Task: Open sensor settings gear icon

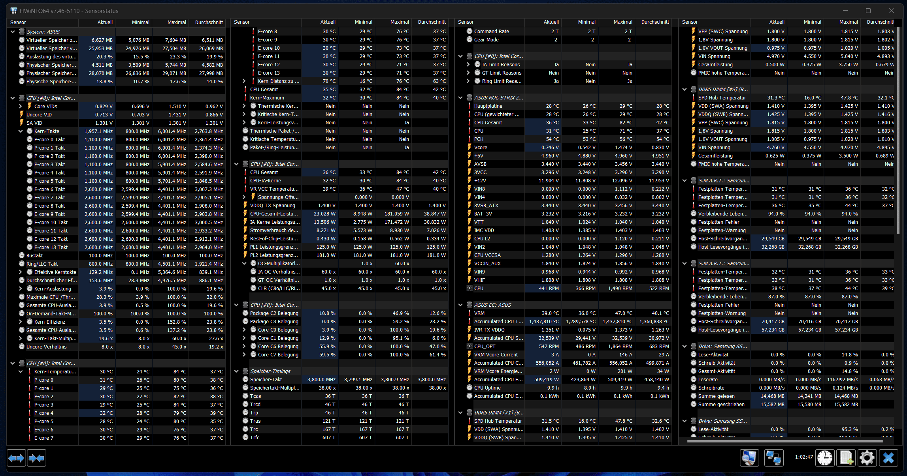Action: [867, 458]
